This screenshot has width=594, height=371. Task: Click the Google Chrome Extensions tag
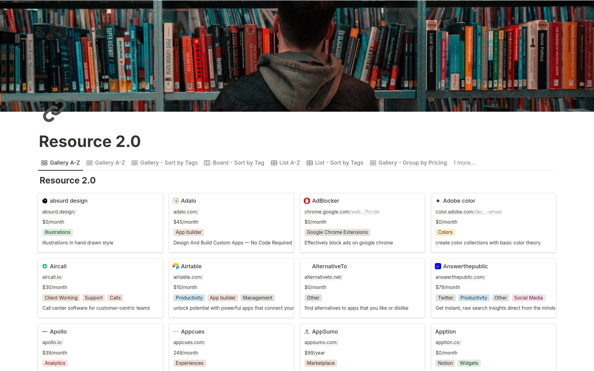pyautogui.click(x=337, y=232)
